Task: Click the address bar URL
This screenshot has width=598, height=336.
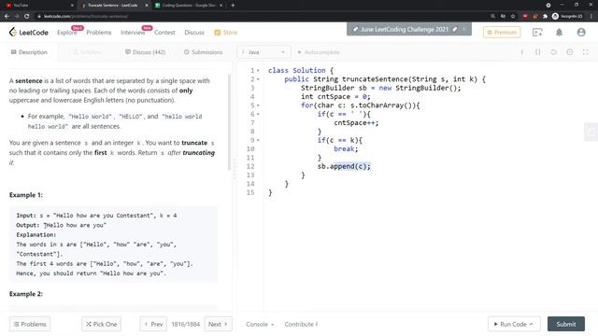Action: (86, 16)
